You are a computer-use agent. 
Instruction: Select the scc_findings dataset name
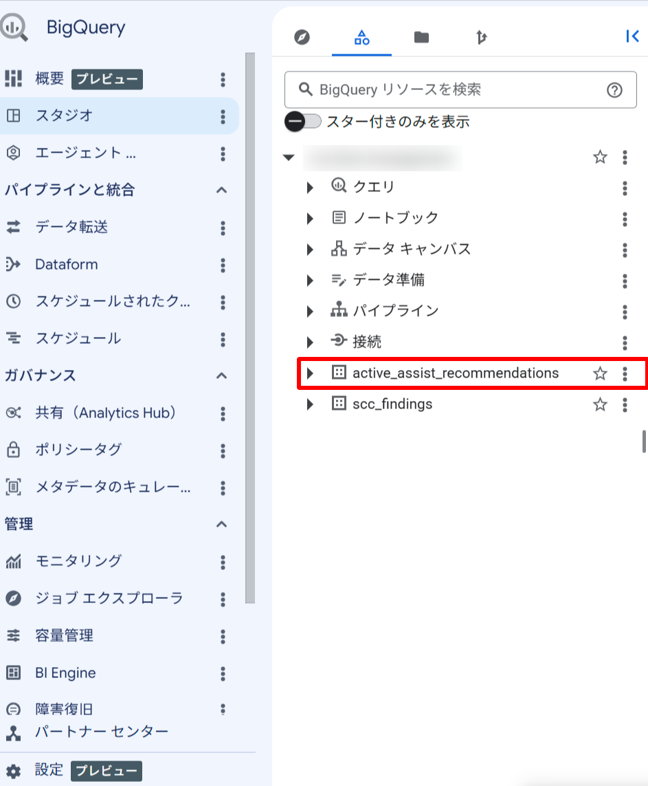[392, 404]
